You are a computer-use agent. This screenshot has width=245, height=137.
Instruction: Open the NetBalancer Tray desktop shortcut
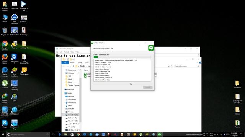point(15,125)
